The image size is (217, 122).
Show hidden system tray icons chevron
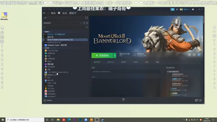click(184, 120)
